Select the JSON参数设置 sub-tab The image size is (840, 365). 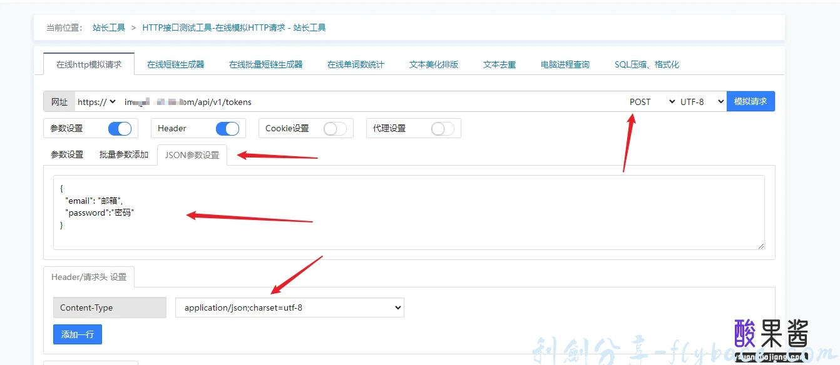[191, 154]
